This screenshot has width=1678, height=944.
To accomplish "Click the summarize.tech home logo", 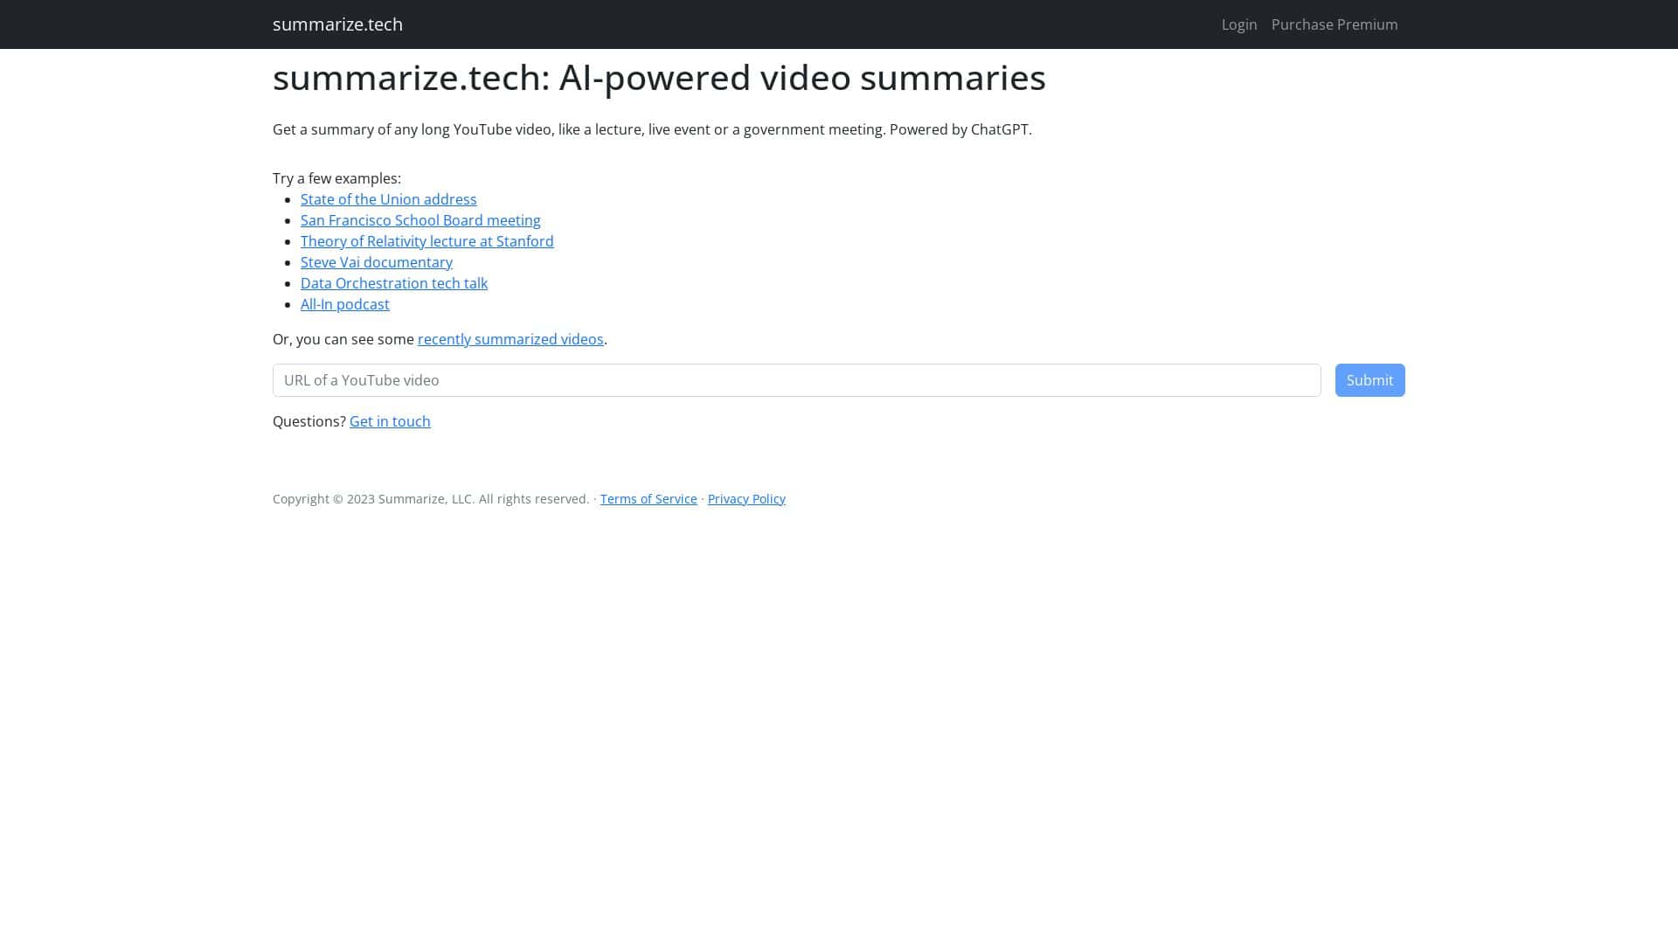I will coord(337,24).
